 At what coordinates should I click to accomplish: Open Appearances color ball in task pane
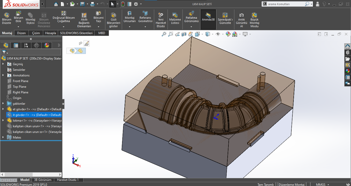(x=348, y=71)
